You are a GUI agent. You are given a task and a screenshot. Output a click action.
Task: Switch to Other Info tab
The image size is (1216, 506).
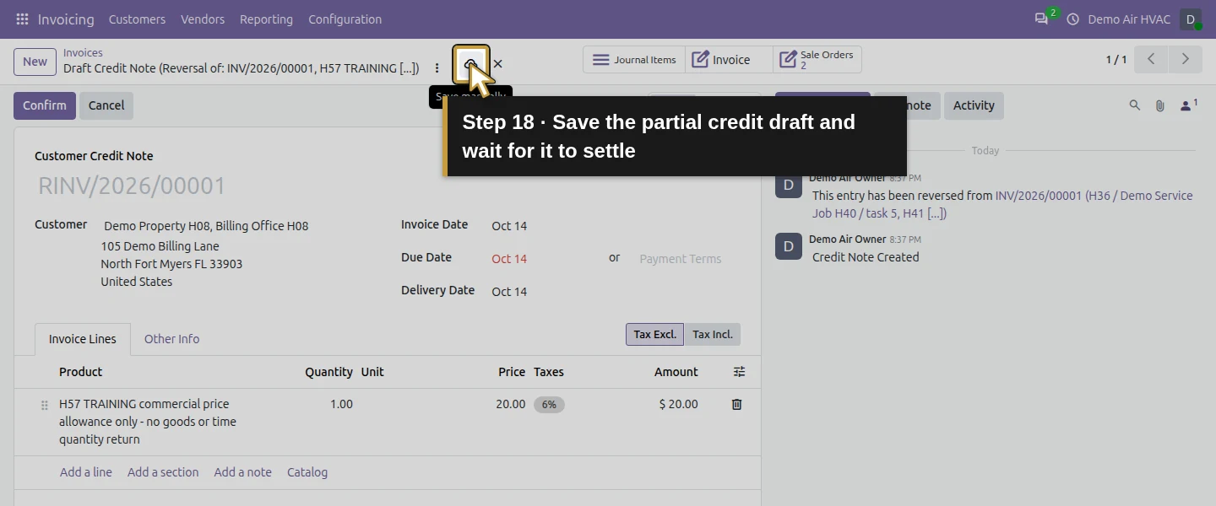tap(171, 339)
